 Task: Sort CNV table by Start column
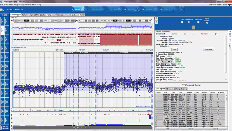coord(167,92)
